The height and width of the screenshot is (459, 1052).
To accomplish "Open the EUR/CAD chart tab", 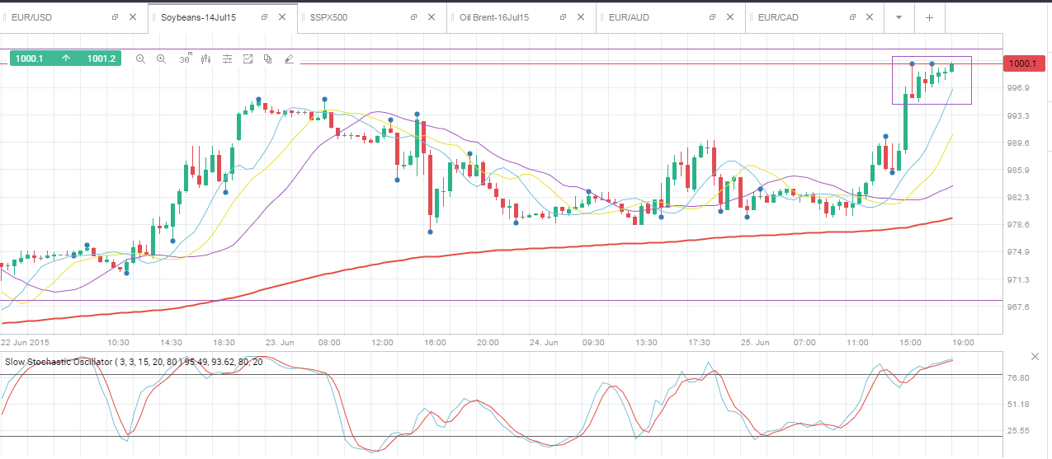I will coord(778,17).
